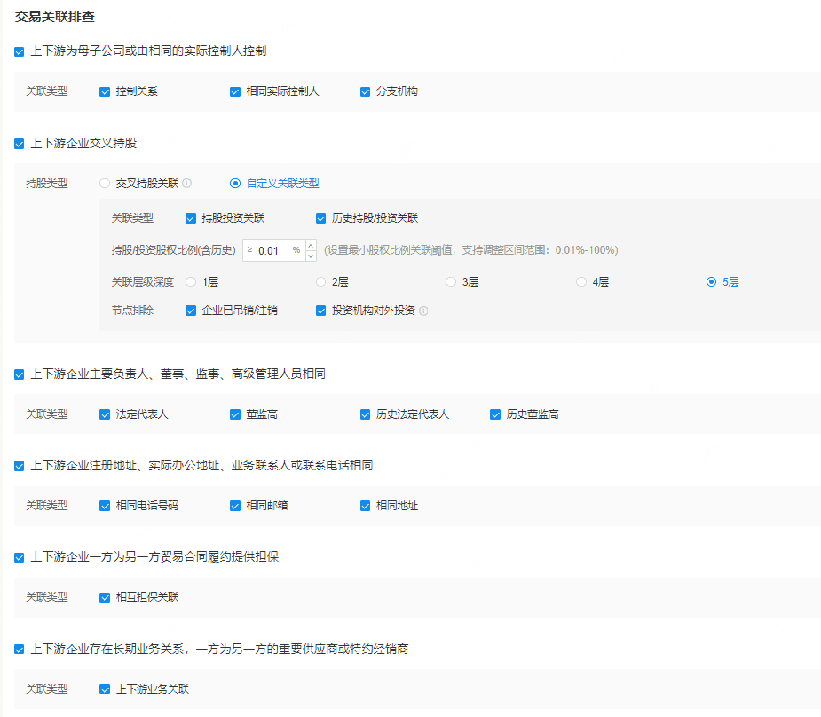Toggle the 相同邮箱 checkbox
The width and height of the screenshot is (821, 717).
[x=235, y=506]
